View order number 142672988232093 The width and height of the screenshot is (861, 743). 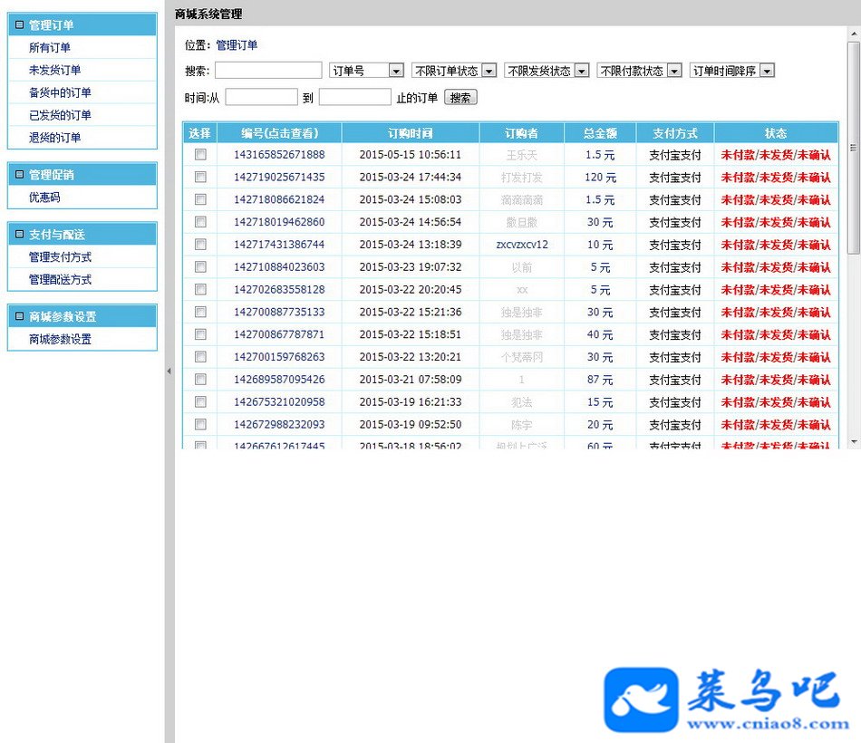279,424
